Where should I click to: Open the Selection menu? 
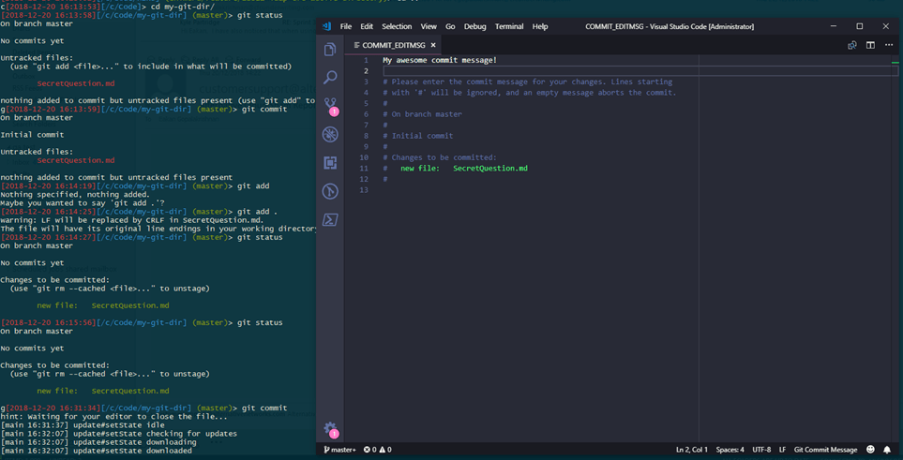(x=397, y=26)
